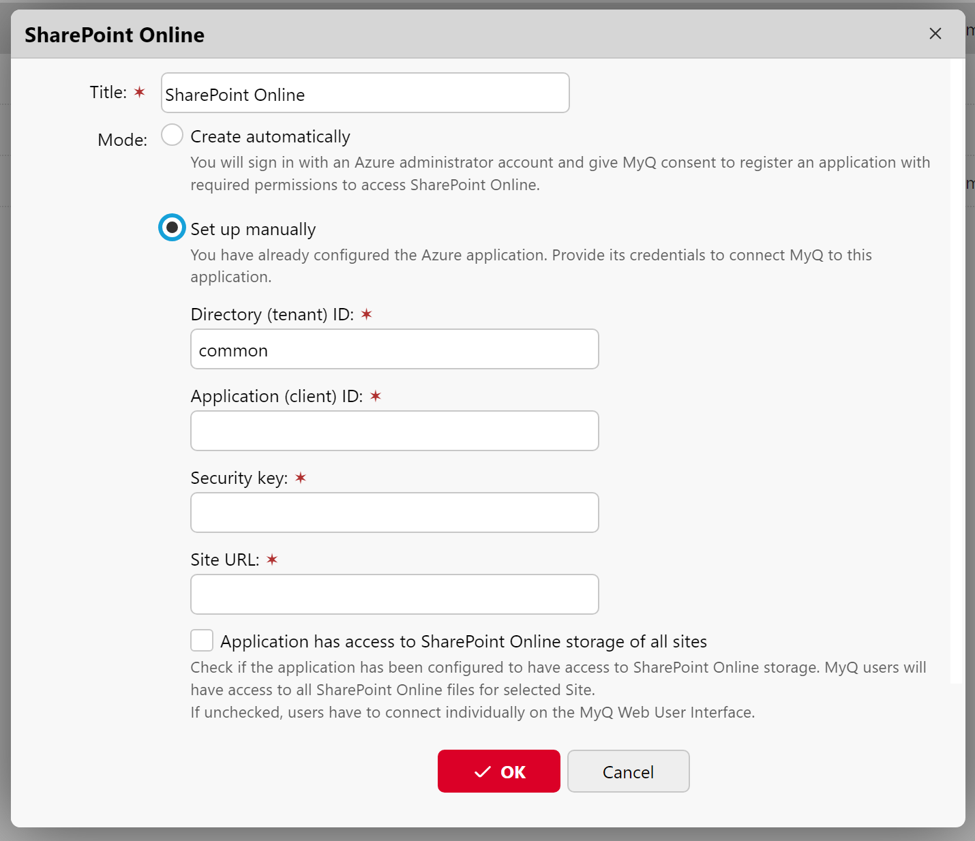Select the Create automatically mode
This screenshot has height=841, width=975.
172,135
